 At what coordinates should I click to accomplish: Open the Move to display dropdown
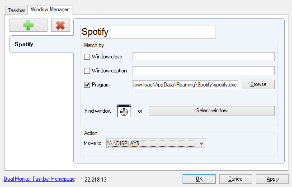(x=155, y=144)
